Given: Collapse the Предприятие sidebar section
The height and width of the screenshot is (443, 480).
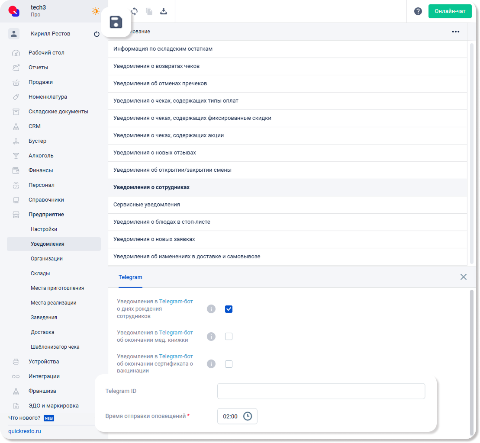Looking at the screenshot, I should [x=46, y=215].
